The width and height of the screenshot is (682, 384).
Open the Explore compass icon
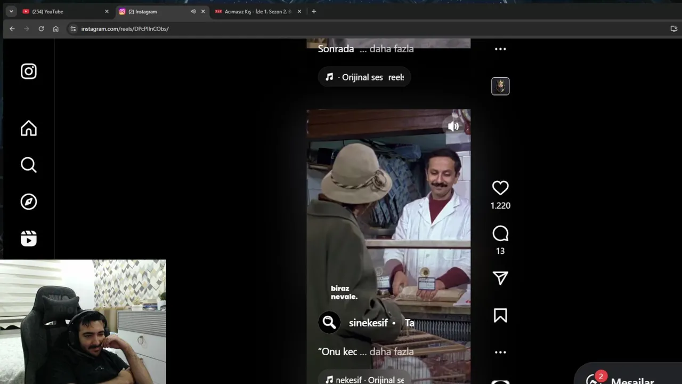click(29, 202)
